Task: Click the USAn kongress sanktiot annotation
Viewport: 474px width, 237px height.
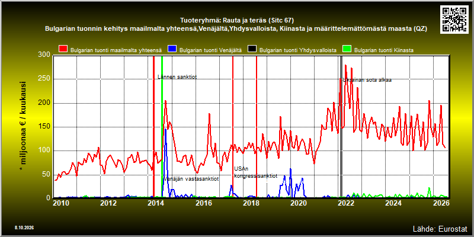Action: click(x=256, y=172)
